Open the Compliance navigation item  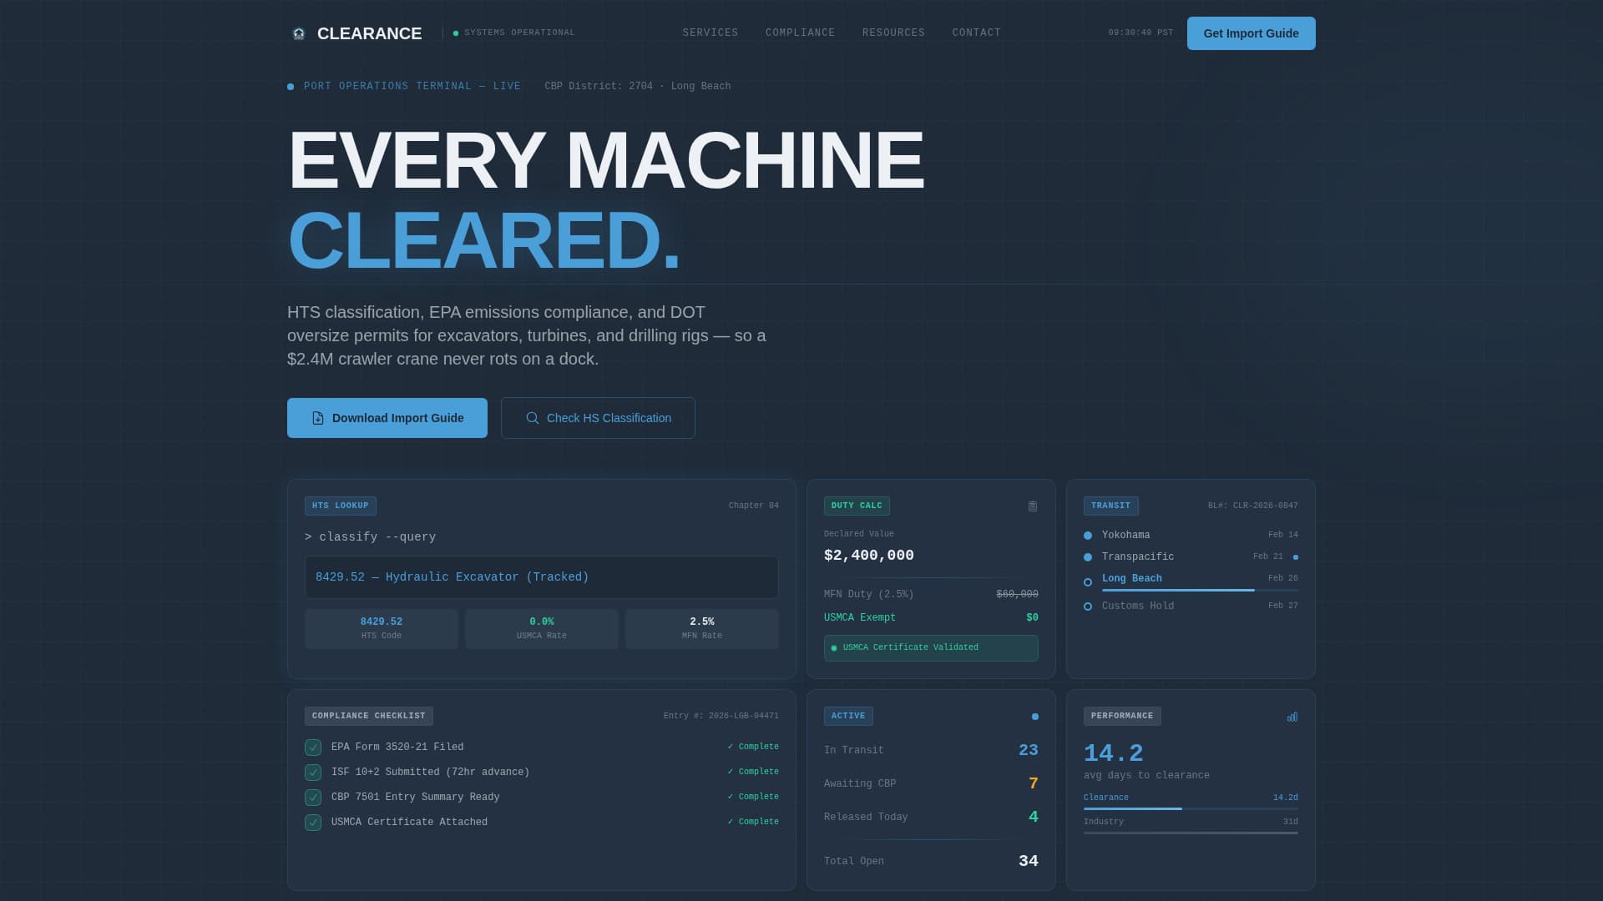click(x=800, y=33)
